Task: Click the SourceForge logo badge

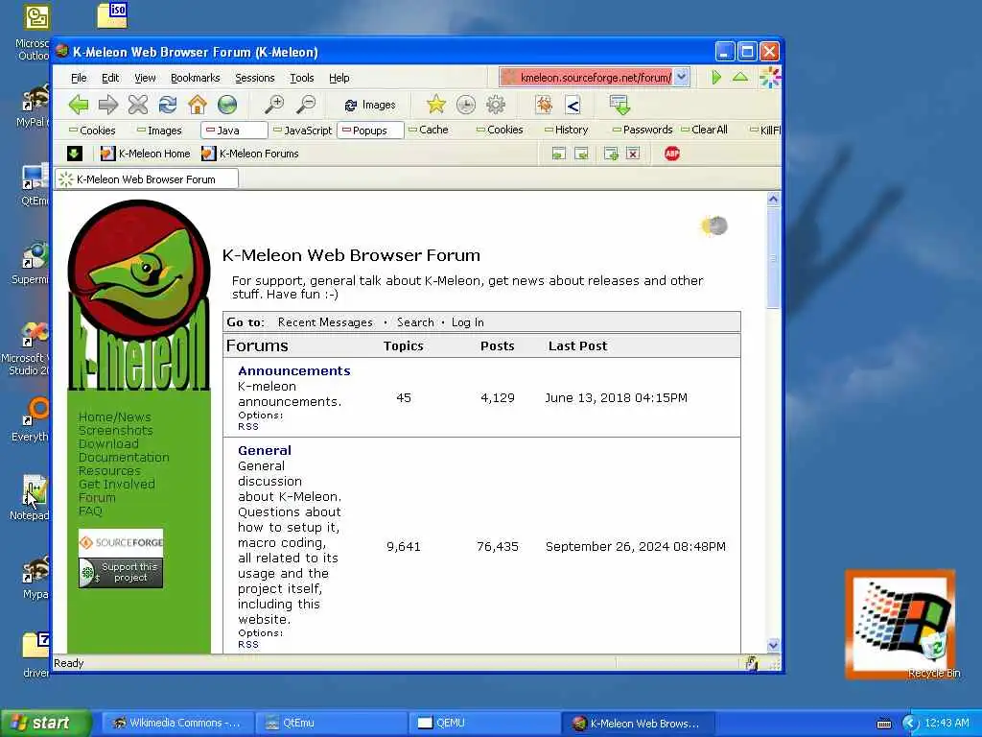Action: [x=121, y=543]
